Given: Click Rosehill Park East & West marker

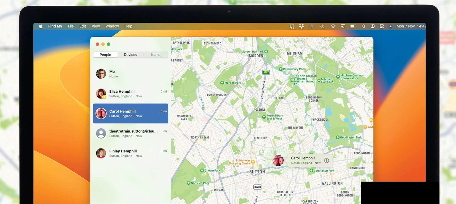Looking at the screenshot, I should [264, 117].
